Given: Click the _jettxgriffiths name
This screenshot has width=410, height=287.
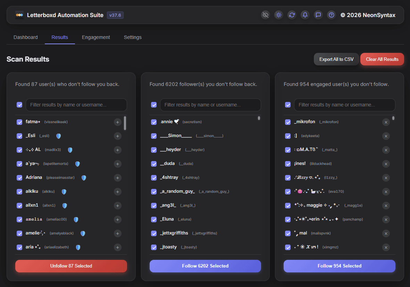Looking at the screenshot, I should pyautogui.click(x=174, y=233).
